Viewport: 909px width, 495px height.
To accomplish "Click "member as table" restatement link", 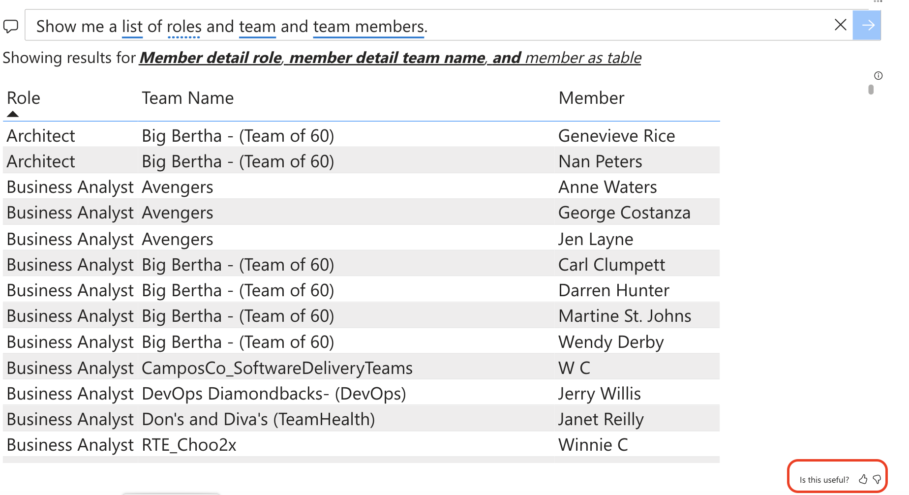I will [583, 58].
